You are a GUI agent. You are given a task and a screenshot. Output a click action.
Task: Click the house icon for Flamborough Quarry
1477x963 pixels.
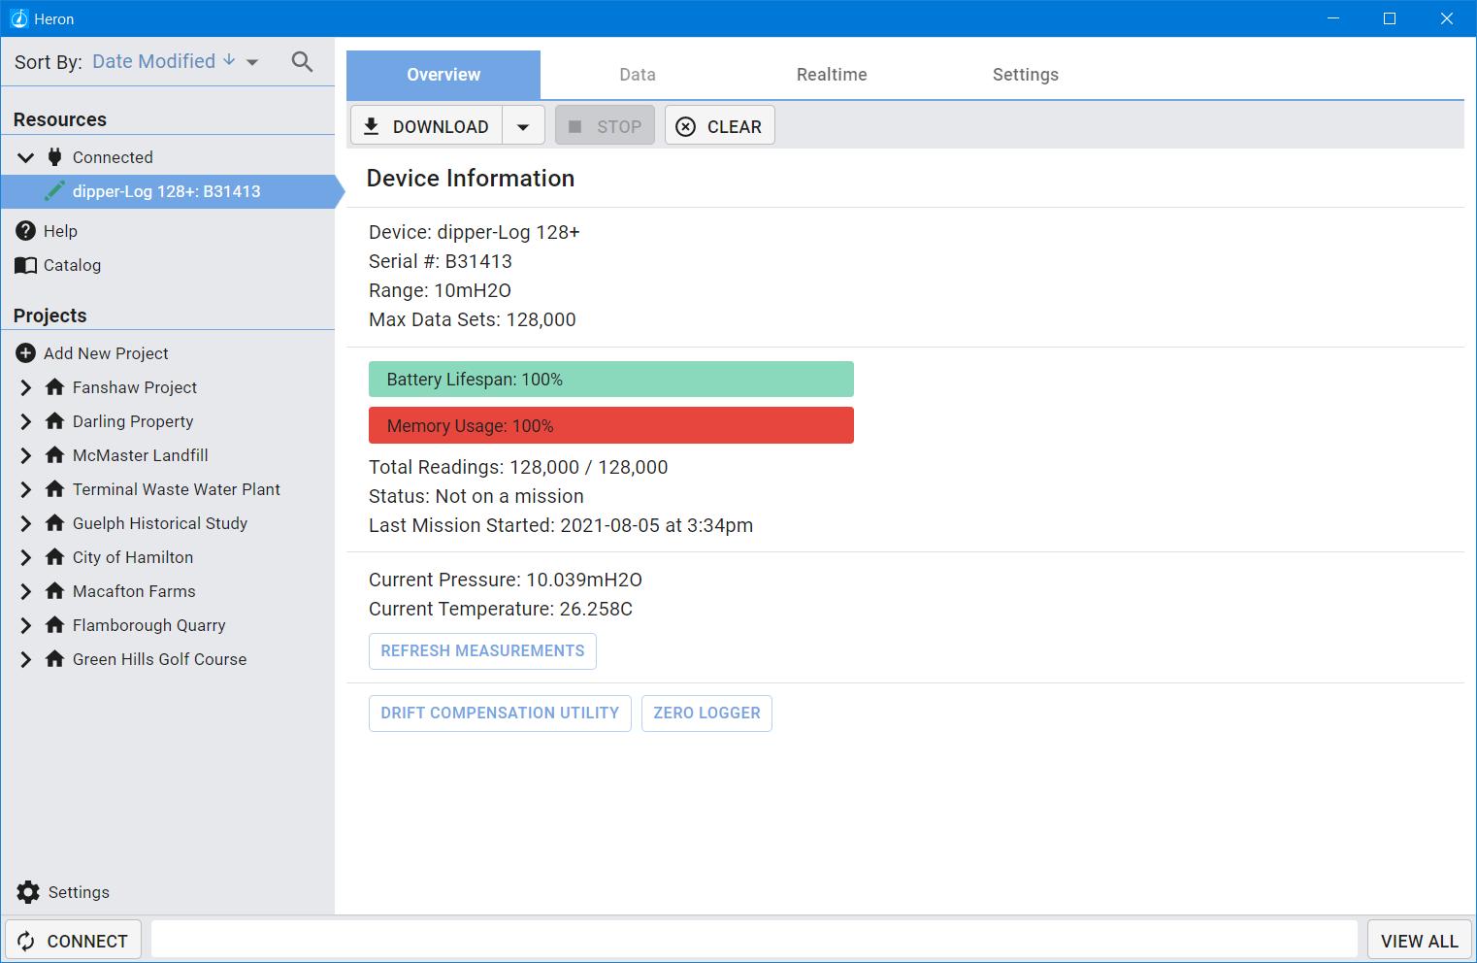[x=55, y=625]
